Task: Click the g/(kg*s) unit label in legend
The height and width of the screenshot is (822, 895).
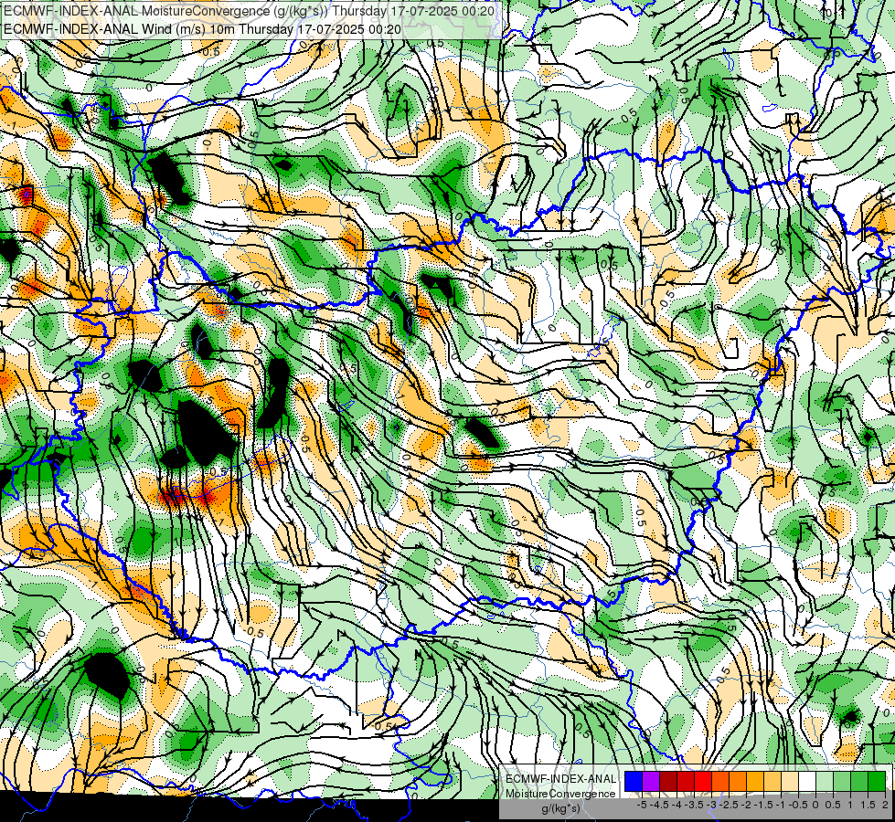Action: 560,808
